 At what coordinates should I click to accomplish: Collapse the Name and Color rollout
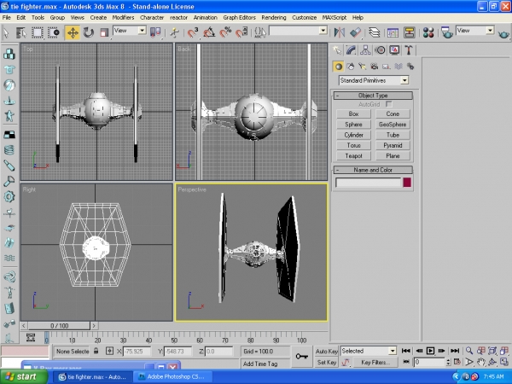click(x=373, y=170)
